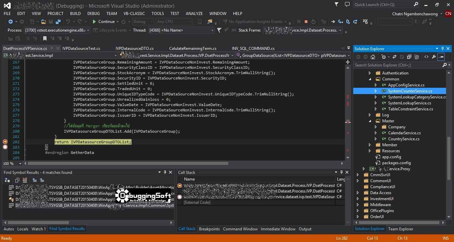Expand the Authentication folder

tap(370, 73)
